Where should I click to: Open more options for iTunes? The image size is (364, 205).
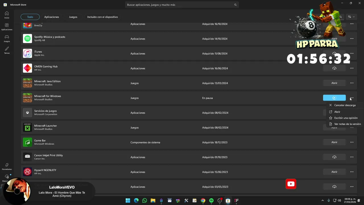click(x=352, y=54)
